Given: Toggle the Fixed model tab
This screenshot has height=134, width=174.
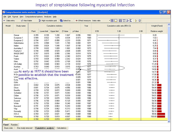Looking at the screenshot, I should pyautogui.click(x=6, y=125).
